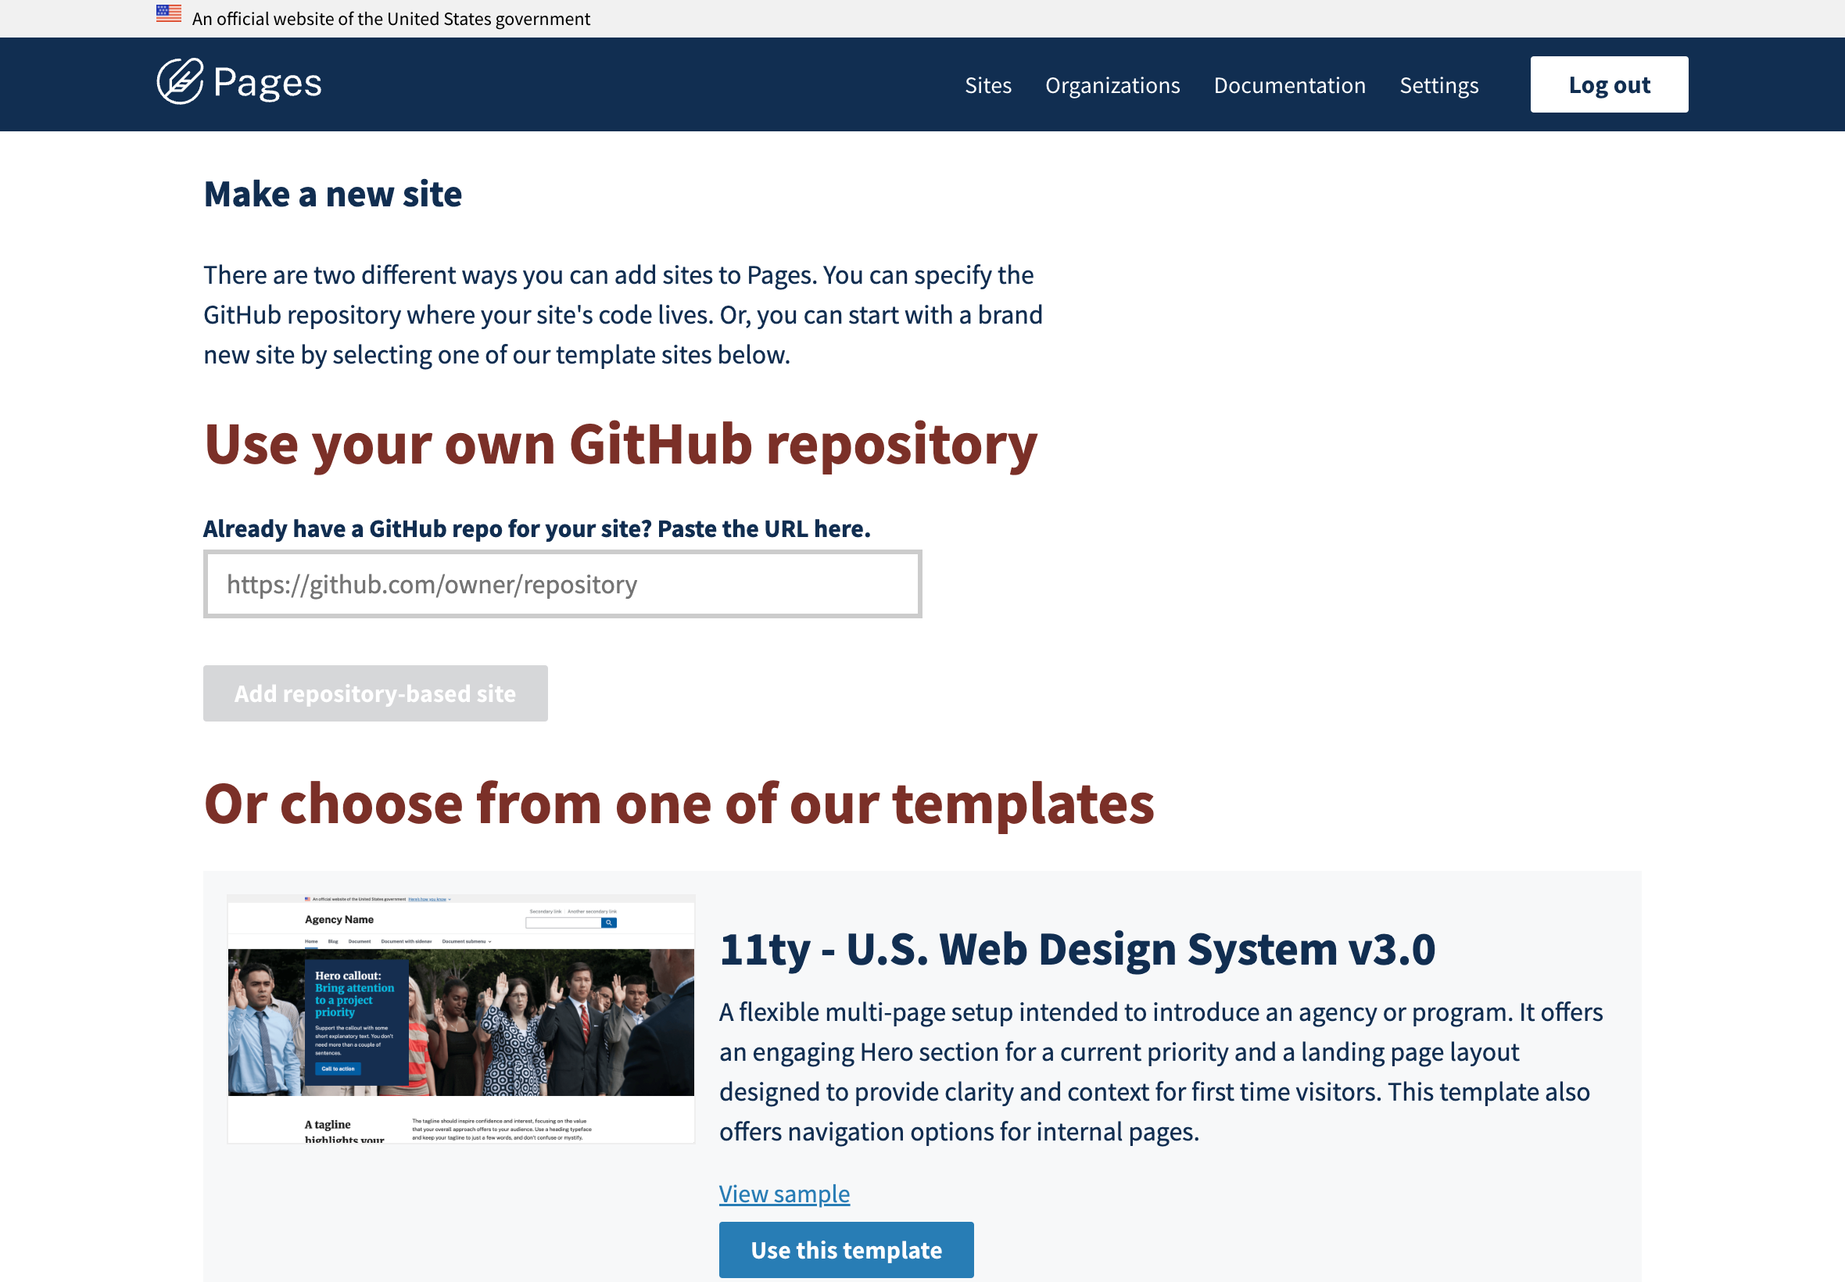The width and height of the screenshot is (1845, 1282).
Task: Click the GitHub repository URL input field
Action: 563,584
